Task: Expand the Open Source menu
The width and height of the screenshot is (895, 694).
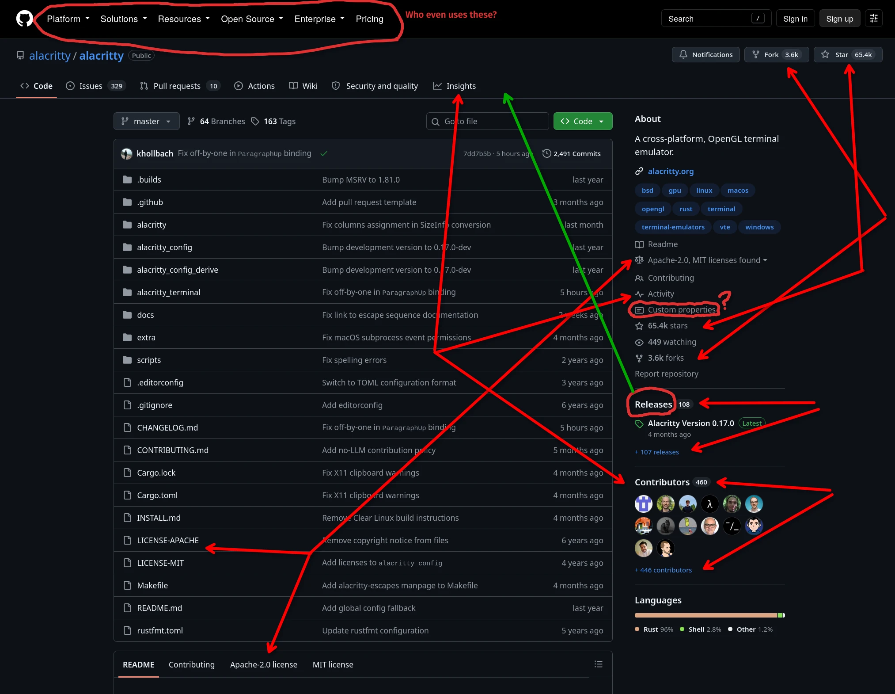Action: click(252, 19)
